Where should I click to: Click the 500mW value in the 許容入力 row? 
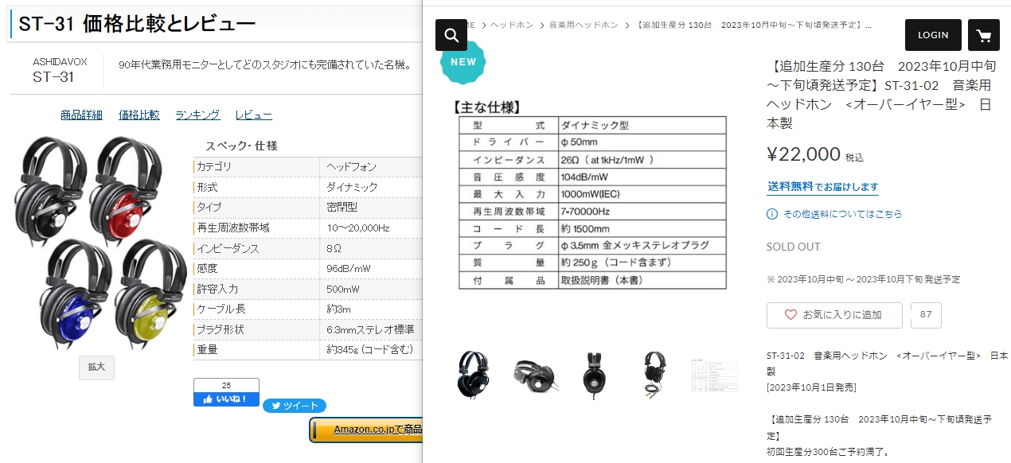click(343, 289)
